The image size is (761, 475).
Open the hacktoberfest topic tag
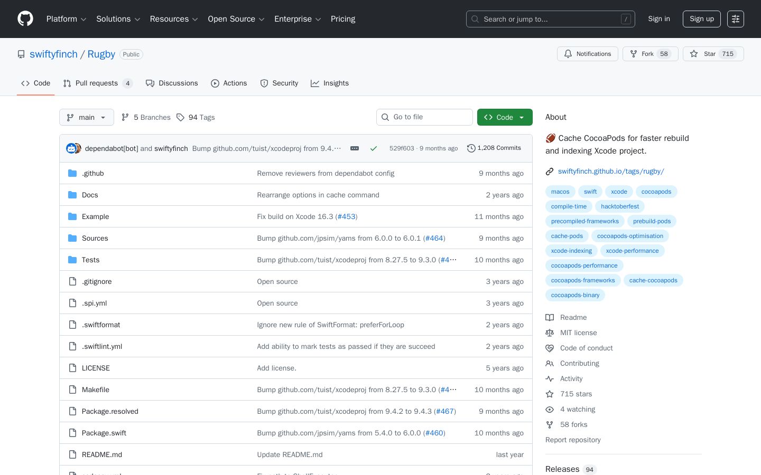(x=620, y=206)
